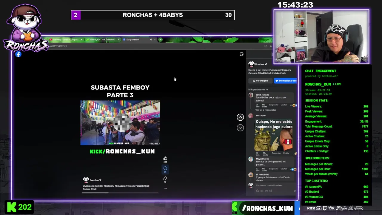Click the browser address bar URL
Viewport: 382px width, 215px height.
point(58,46)
